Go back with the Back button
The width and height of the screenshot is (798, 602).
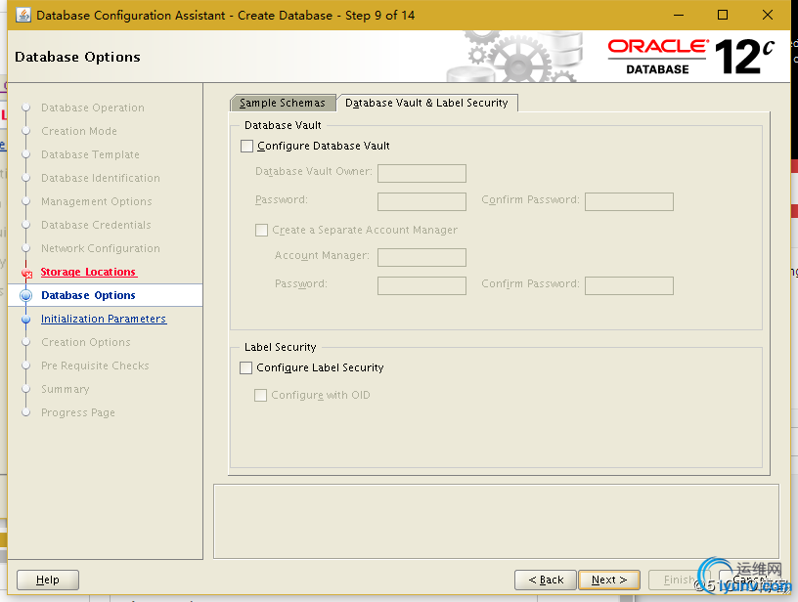point(546,580)
